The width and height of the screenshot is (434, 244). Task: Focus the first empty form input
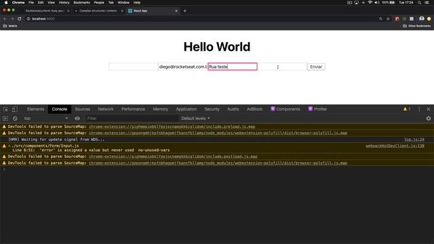click(x=134, y=66)
